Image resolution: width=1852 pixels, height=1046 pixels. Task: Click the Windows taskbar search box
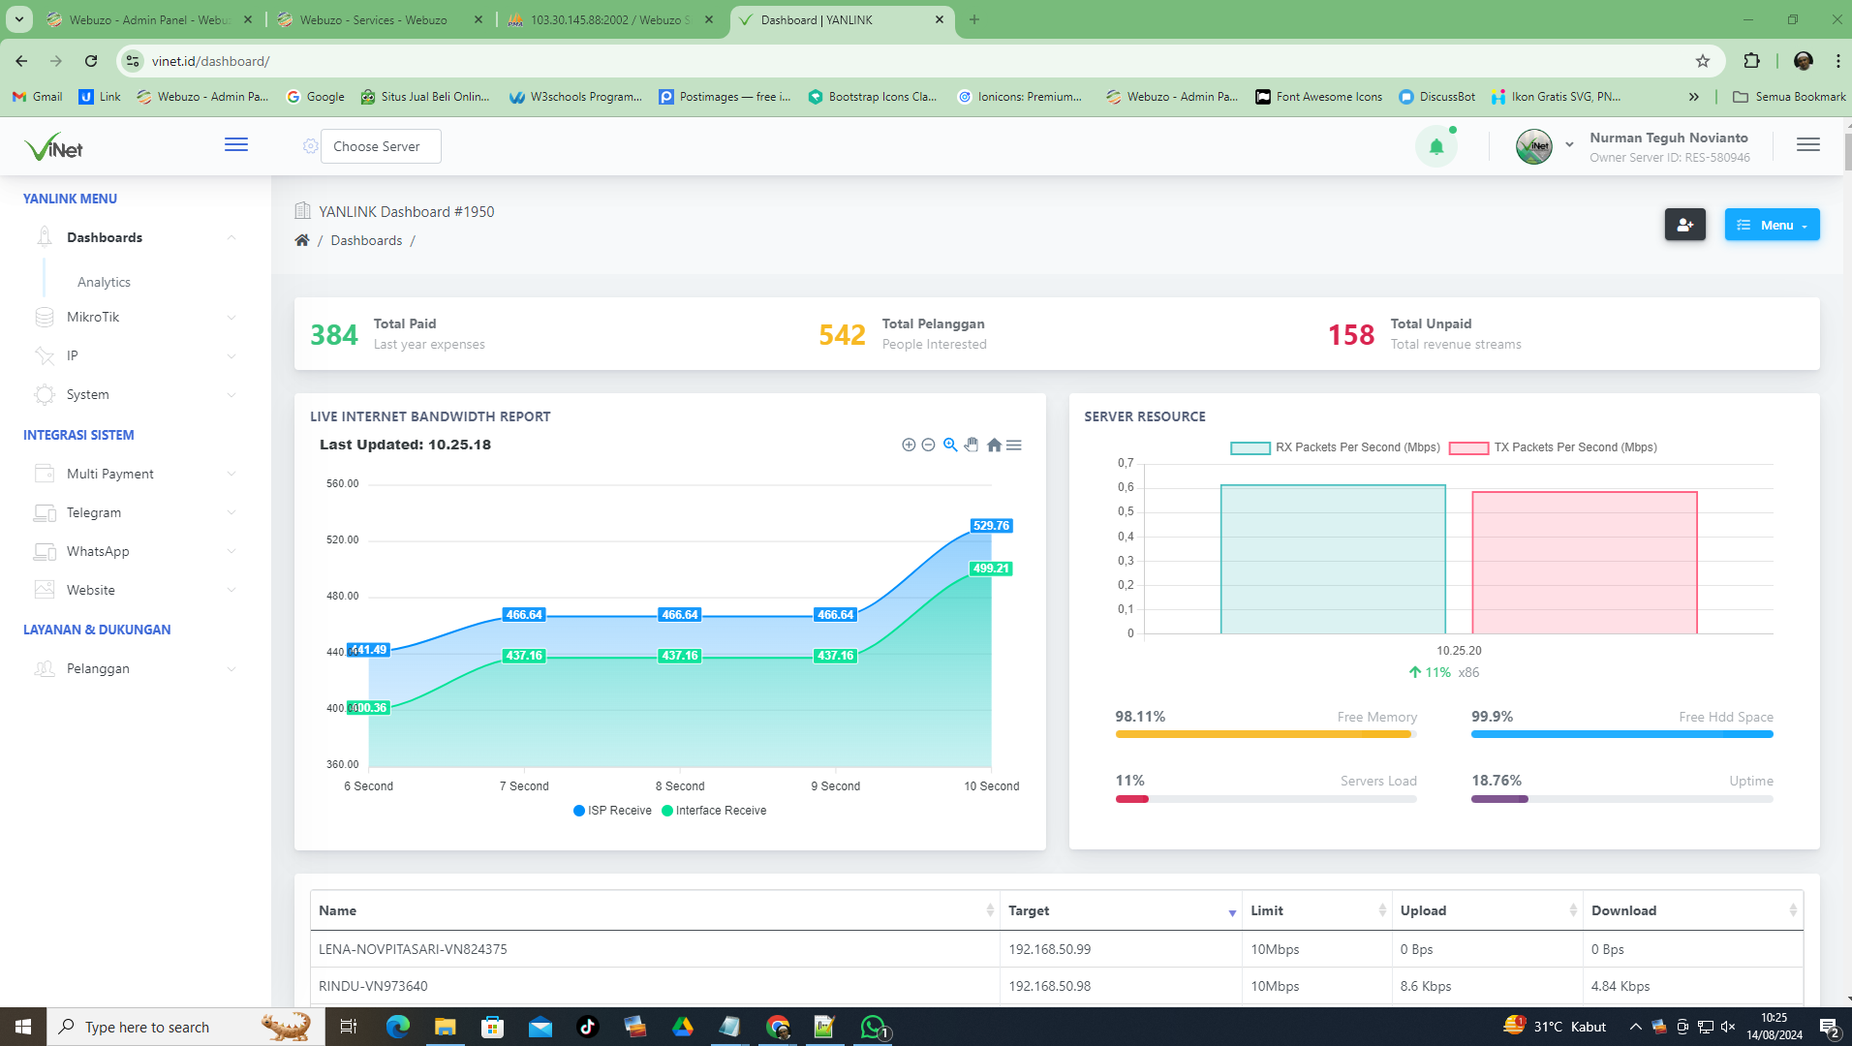click(x=185, y=1027)
